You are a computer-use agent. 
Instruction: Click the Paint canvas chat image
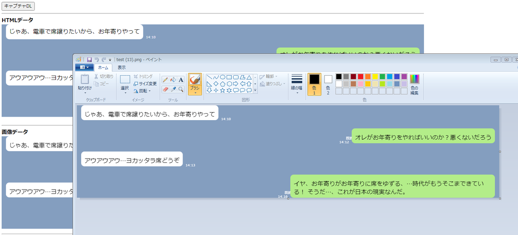288,152
